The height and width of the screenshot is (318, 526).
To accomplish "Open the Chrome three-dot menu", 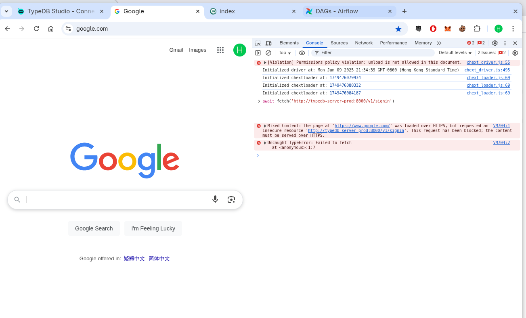I will (513, 29).
